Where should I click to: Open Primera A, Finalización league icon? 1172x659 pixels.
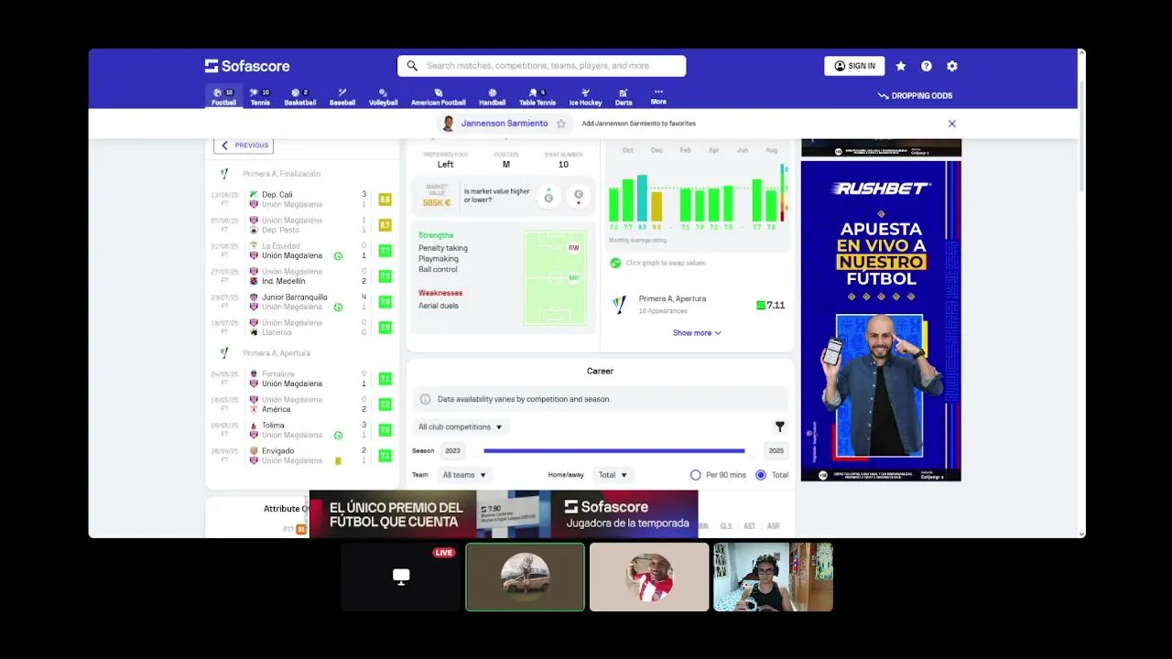pyautogui.click(x=224, y=174)
